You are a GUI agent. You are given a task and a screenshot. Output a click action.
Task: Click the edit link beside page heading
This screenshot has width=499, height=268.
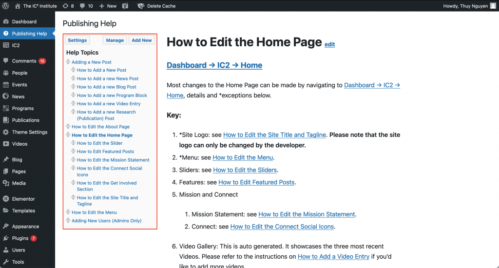[x=330, y=44]
